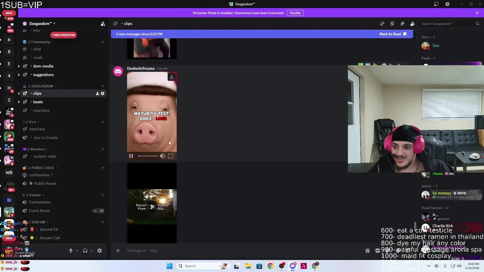
Task: Mark new messages as read
Action: click(393, 34)
